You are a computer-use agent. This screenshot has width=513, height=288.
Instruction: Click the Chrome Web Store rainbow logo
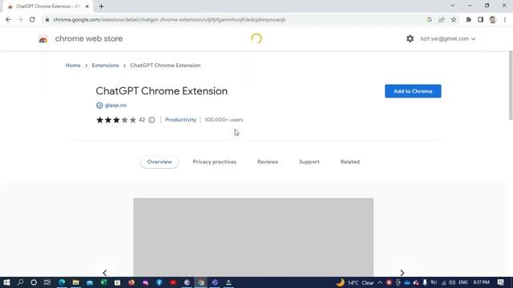tap(43, 39)
